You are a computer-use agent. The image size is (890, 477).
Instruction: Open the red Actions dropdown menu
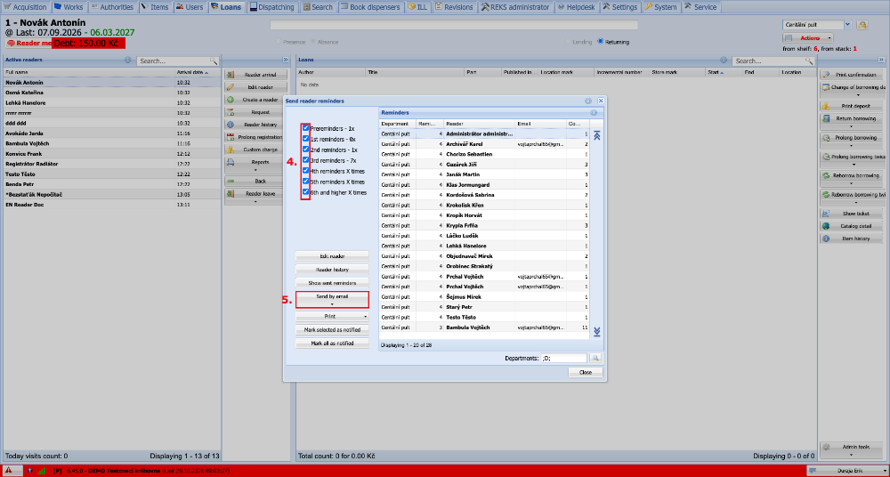coord(808,38)
